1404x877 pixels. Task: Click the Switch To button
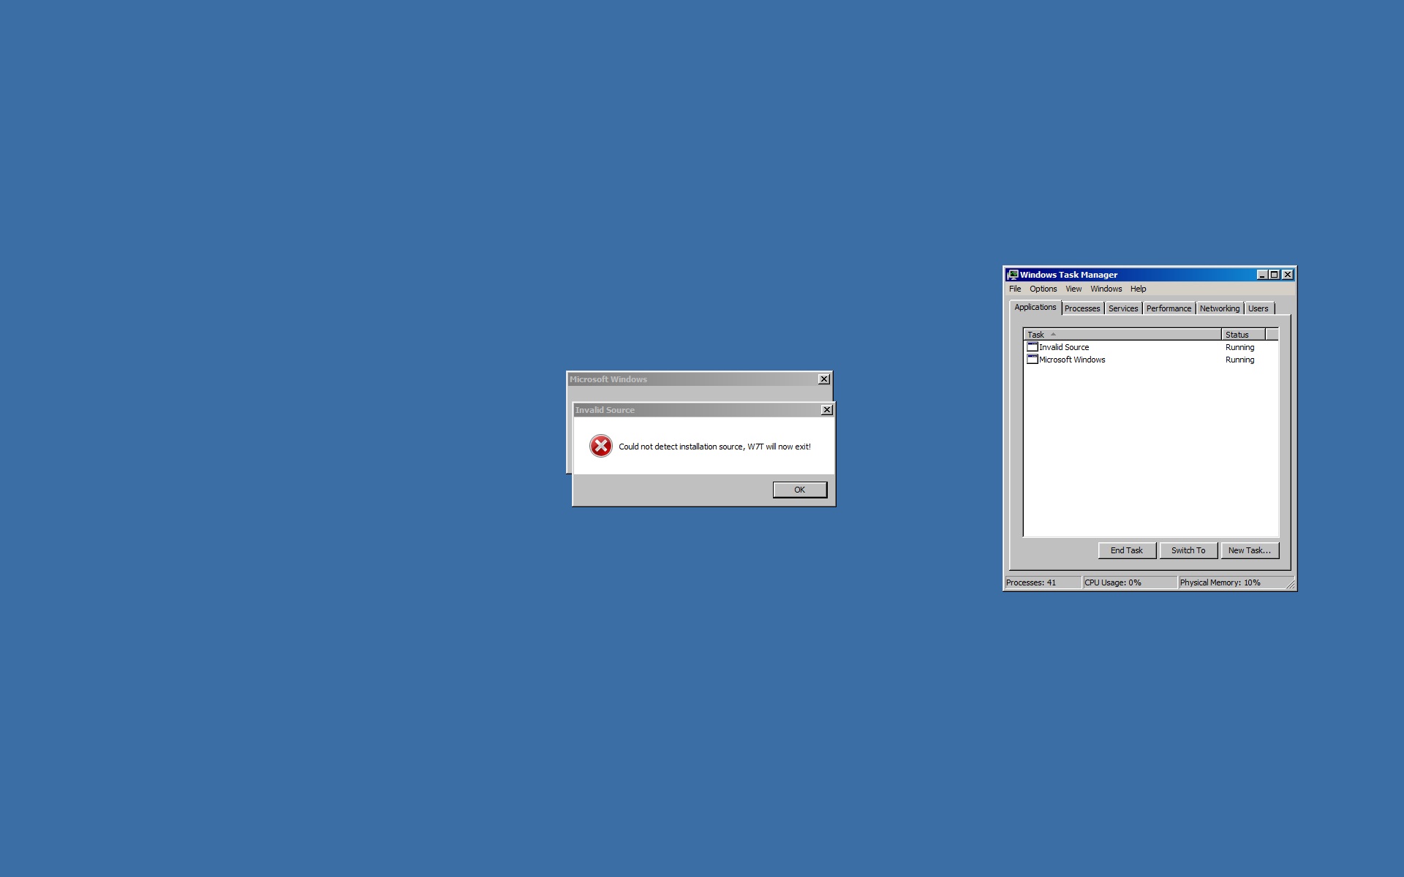coord(1188,550)
